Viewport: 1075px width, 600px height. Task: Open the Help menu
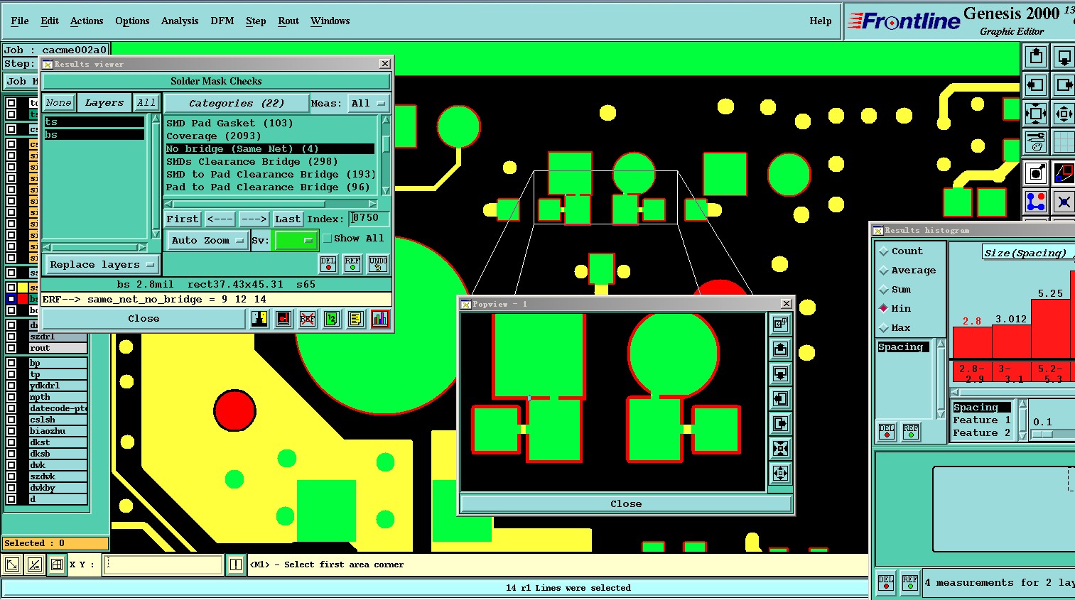click(821, 21)
